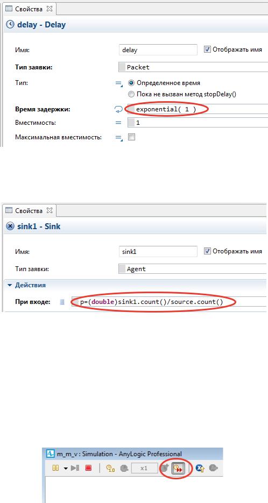Step the simulation forward
This screenshot has height=503, width=268.
point(75,468)
